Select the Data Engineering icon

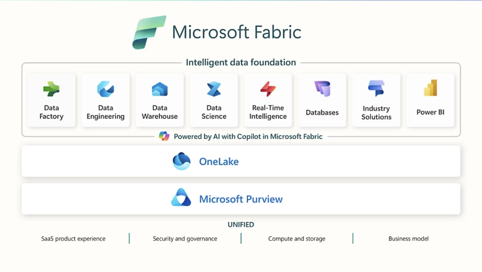click(106, 89)
